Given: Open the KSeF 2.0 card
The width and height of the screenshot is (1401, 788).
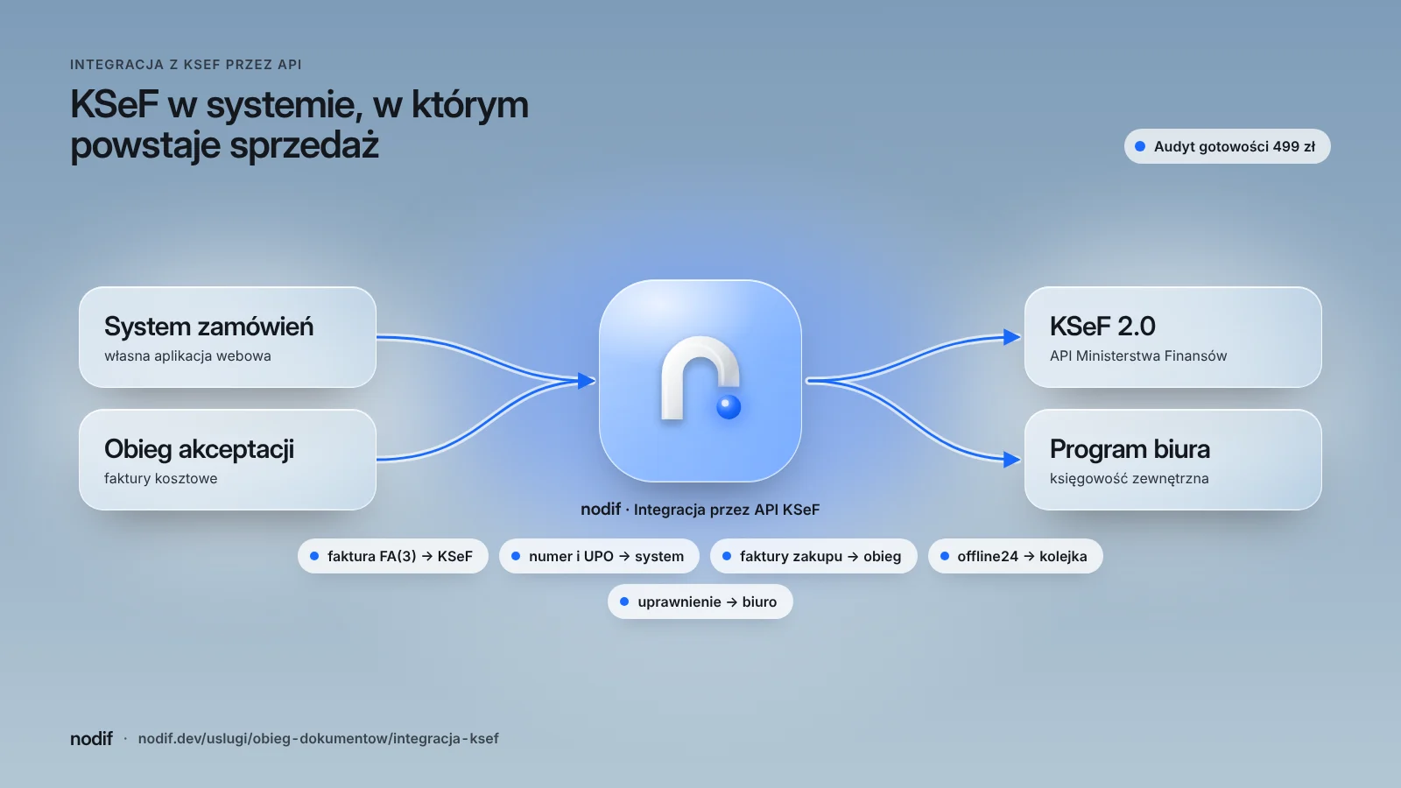Looking at the screenshot, I should pyautogui.click(x=1173, y=337).
